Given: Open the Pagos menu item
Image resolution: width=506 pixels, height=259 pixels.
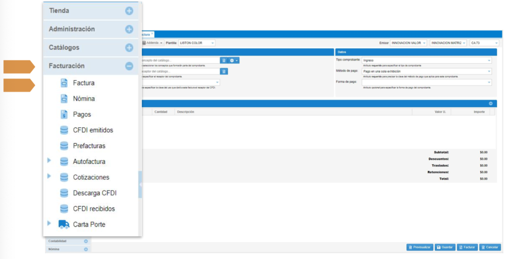Looking at the screenshot, I should tap(82, 114).
